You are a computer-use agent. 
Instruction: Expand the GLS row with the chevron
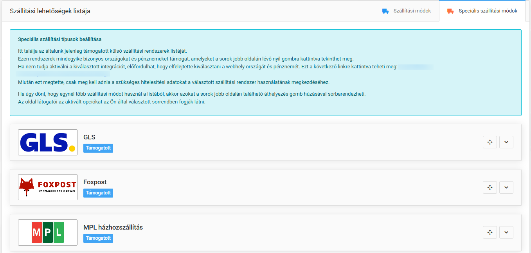pyautogui.click(x=506, y=142)
